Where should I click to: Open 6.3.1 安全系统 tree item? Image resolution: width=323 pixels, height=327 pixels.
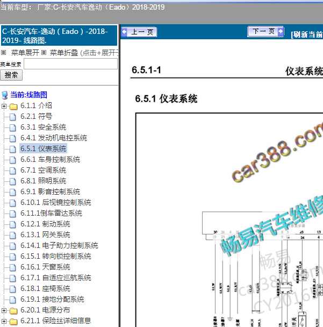(x=43, y=127)
